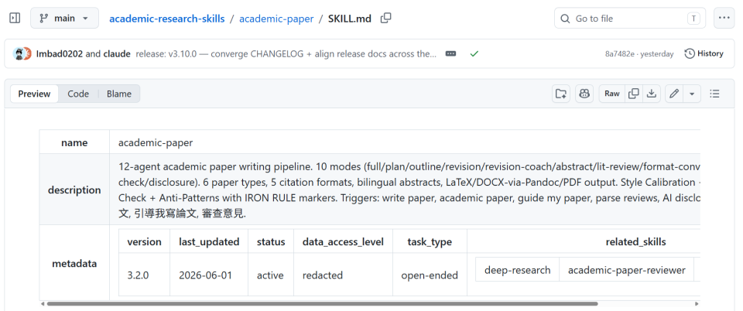Open claude co-author profile
This screenshot has width=743, height=311.
click(x=117, y=53)
